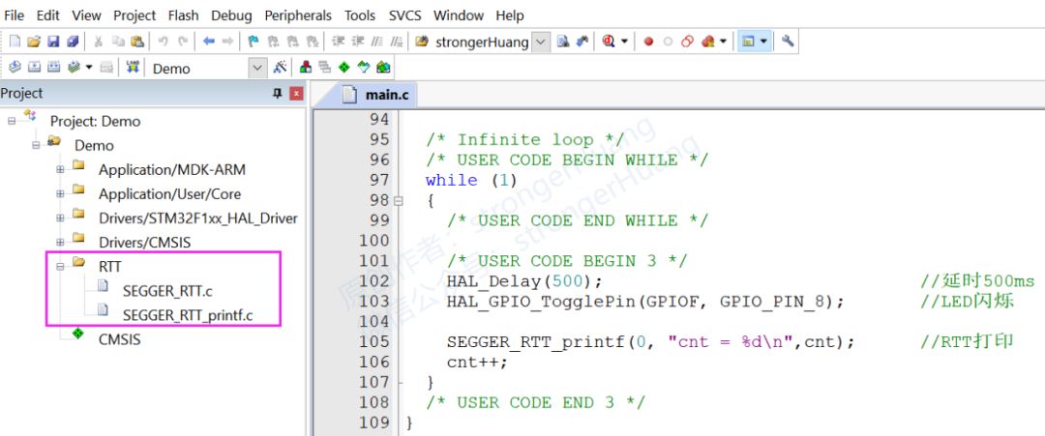The image size is (1045, 436).
Task: Open Pack Installer icon
Action: [383, 68]
